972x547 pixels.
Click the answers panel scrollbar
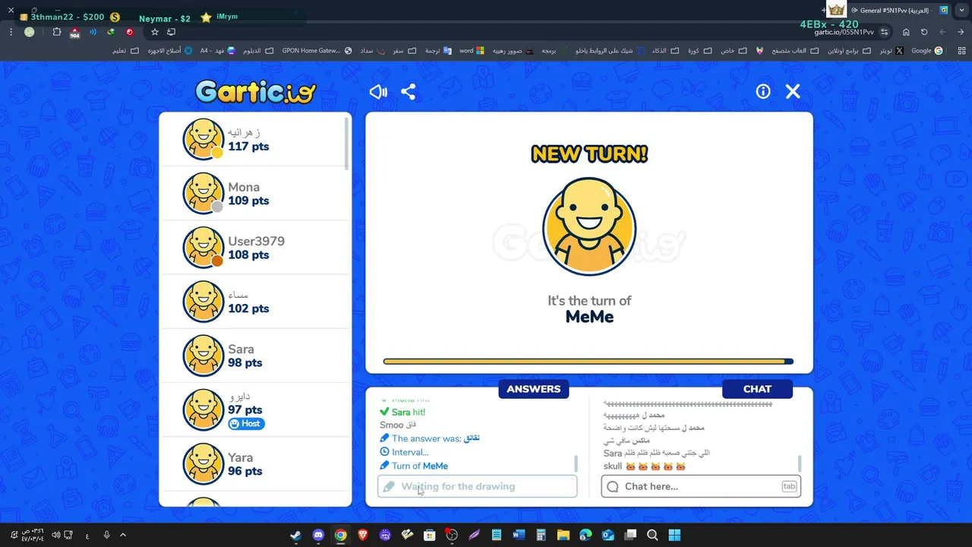(x=576, y=463)
